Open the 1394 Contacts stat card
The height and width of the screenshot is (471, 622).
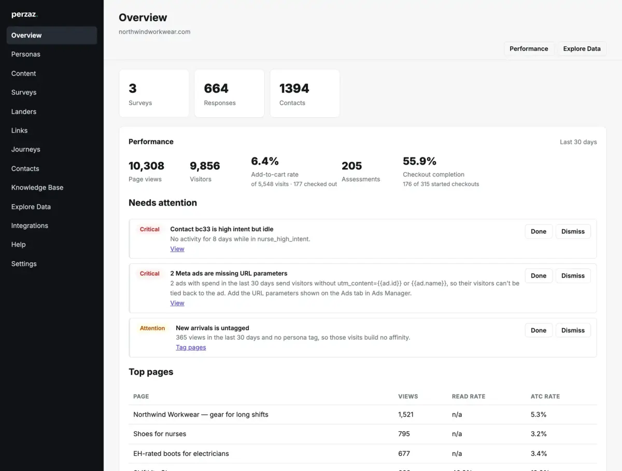coord(305,93)
